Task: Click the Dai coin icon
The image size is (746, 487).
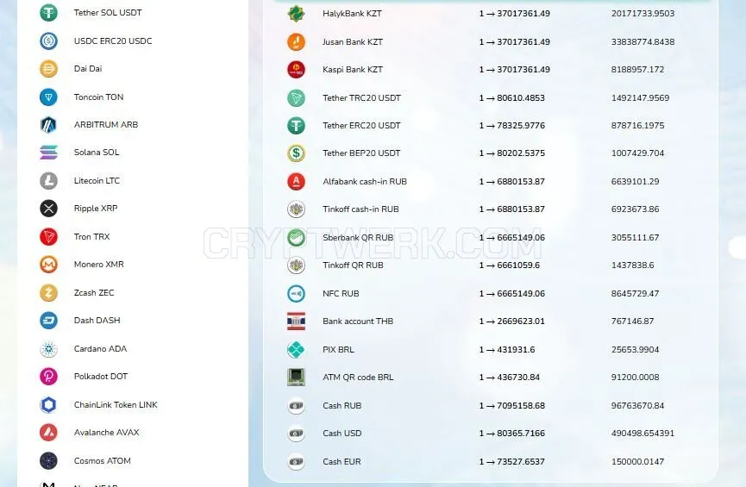Action: click(x=48, y=69)
